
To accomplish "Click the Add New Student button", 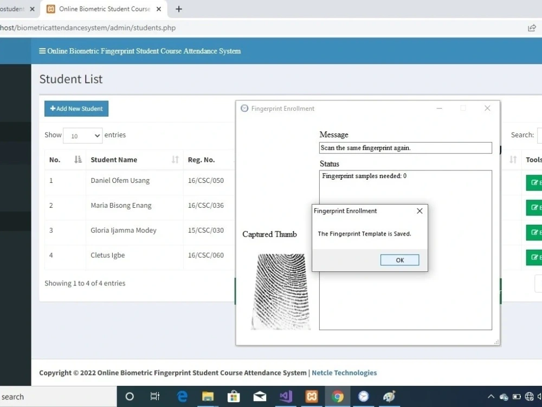I will (76, 109).
